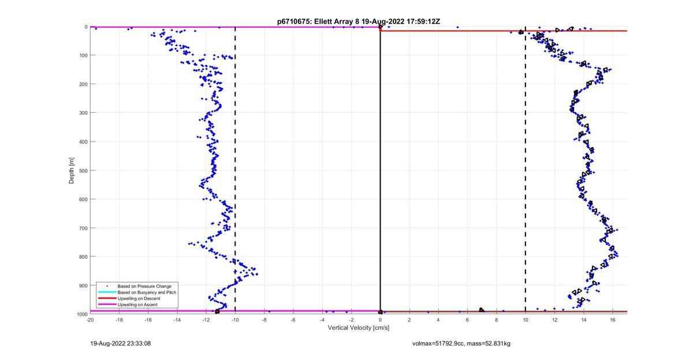The height and width of the screenshot is (353, 693).
Task: Click the "400" depth tick label
Action: coord(83,142)
